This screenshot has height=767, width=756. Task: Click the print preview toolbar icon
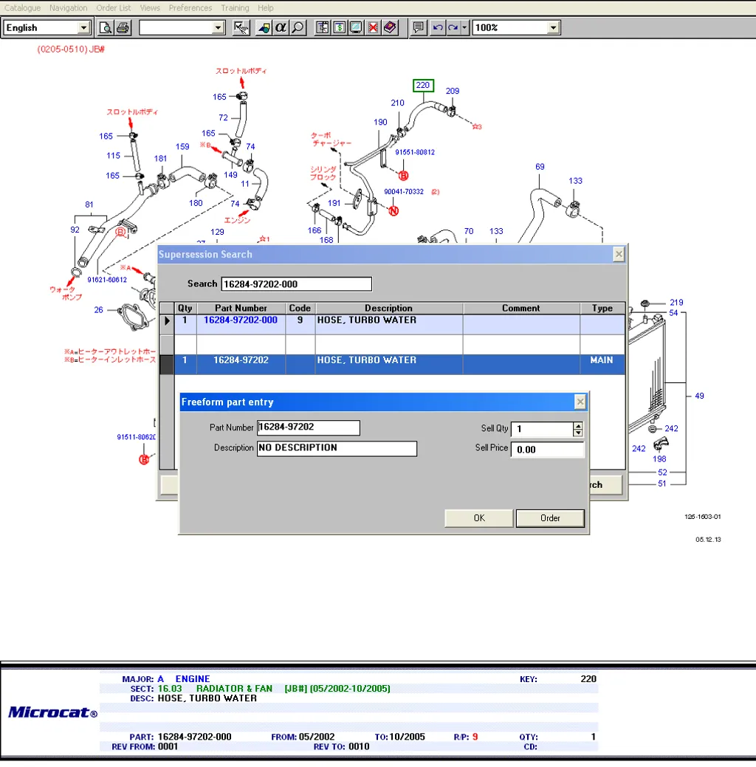click(x=105, y=27)
